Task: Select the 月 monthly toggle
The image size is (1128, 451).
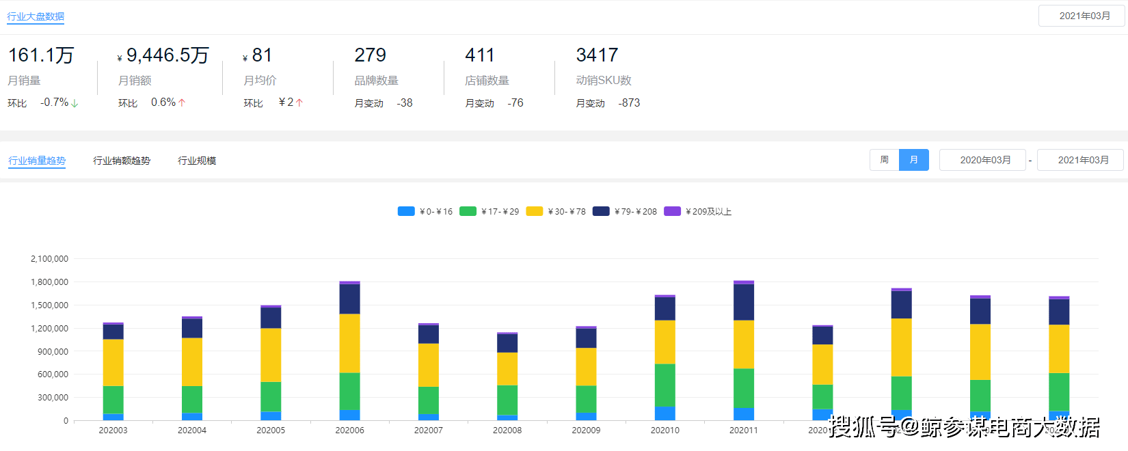Action: (x=913, y=160)
